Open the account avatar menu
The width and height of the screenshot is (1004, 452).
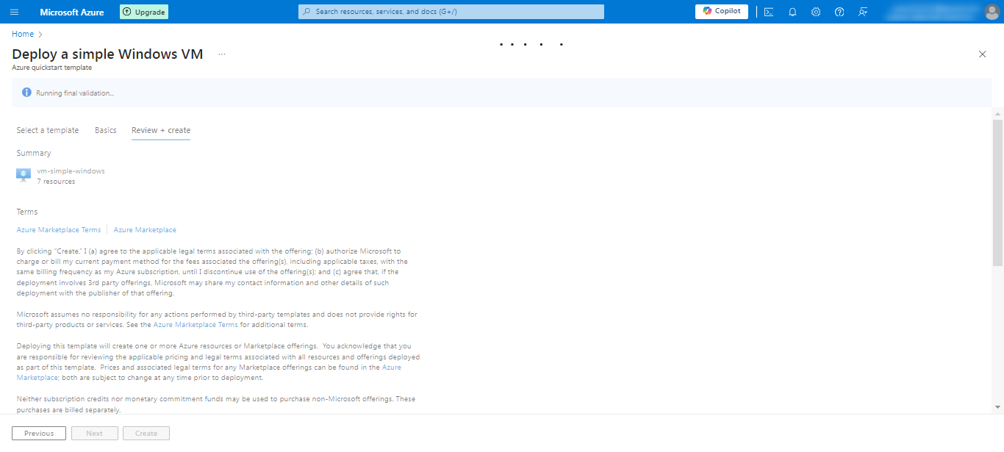[992, 12]
